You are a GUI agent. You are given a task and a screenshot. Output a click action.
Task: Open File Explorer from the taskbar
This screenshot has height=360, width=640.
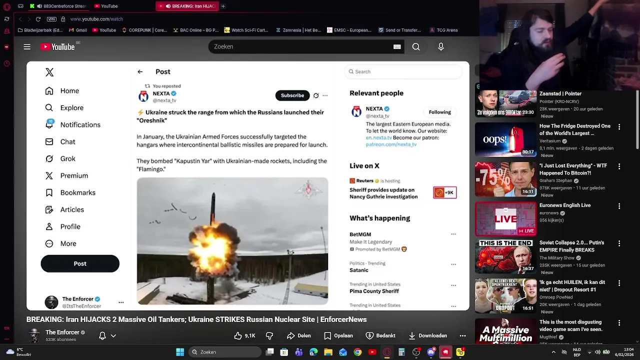[328, 352]
